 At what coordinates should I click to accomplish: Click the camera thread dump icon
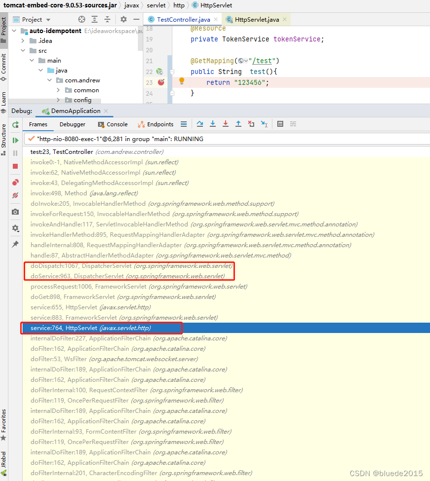15,212
